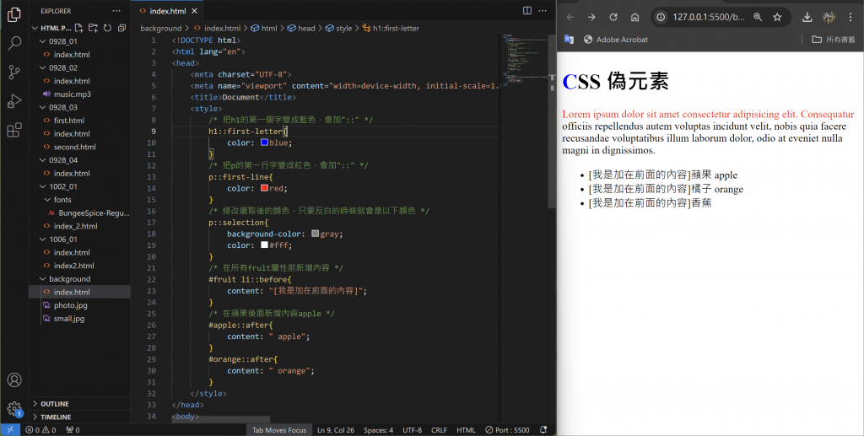Viewport: 864px width, 436px height.
Task: Open the Extensions view
Action: coord(14,130)
